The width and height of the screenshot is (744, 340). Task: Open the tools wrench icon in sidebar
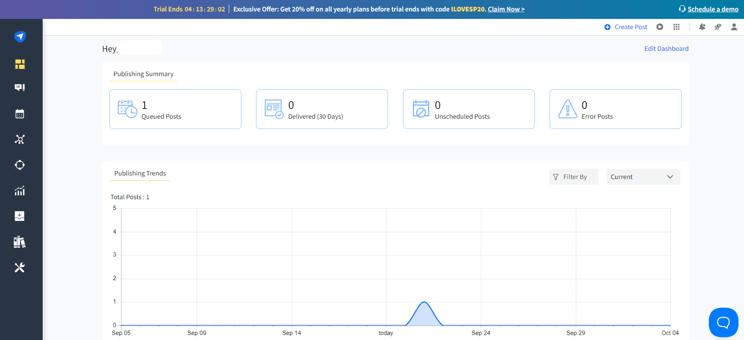click(20, 267)
